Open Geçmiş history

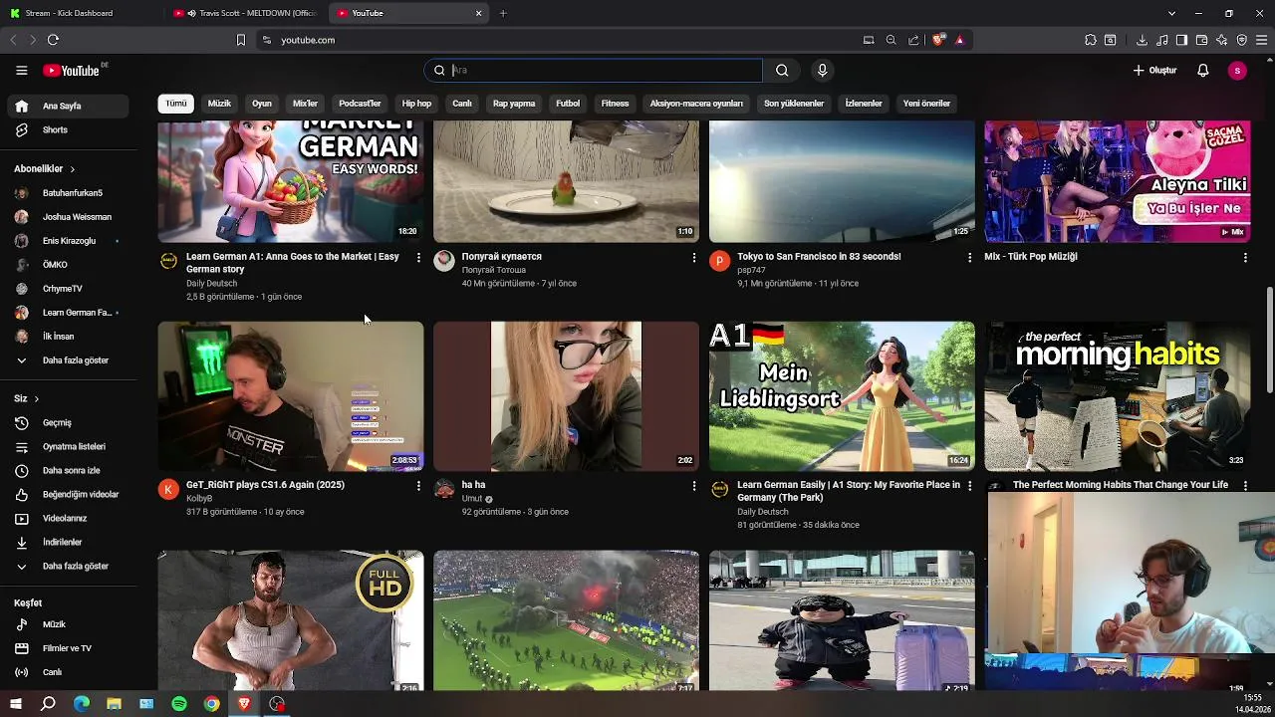(68, 423)
